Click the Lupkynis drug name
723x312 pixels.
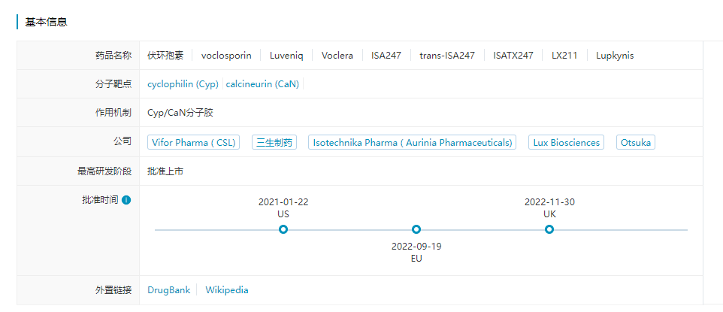615,55
